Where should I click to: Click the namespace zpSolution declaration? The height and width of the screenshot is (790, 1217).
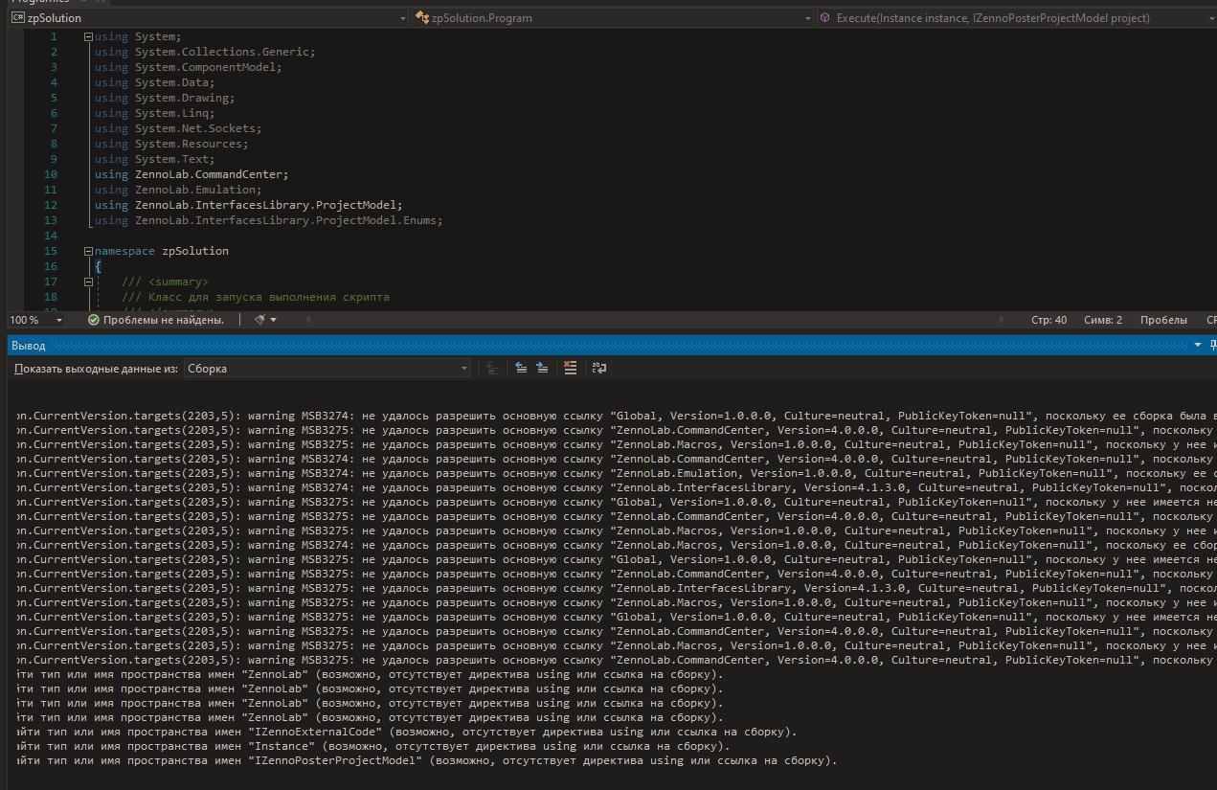(162, 251)
